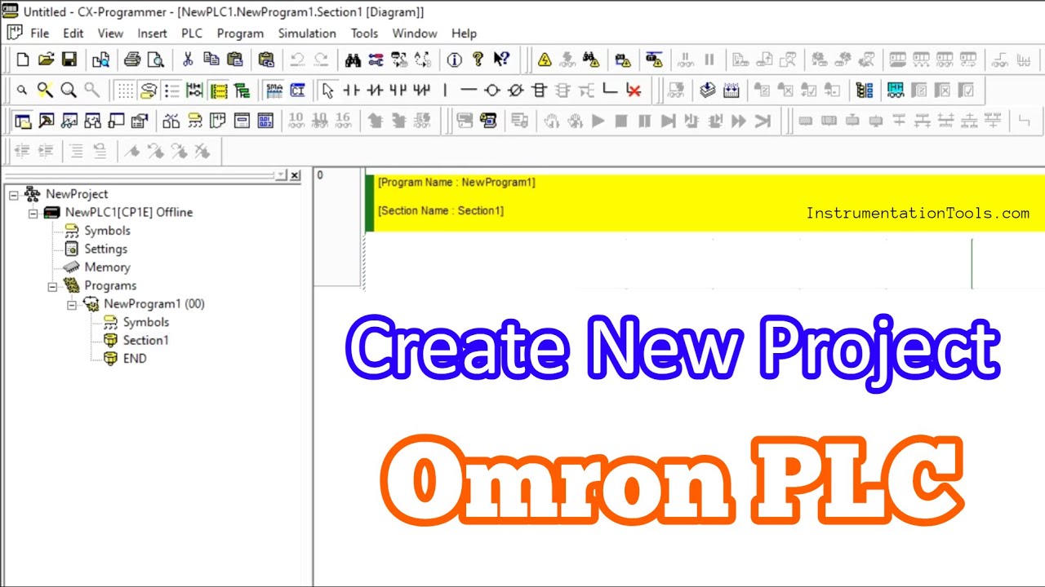Screen dimensions: 1045x587
Task: Draw a New Vertical line
Action: pos(445,90)
